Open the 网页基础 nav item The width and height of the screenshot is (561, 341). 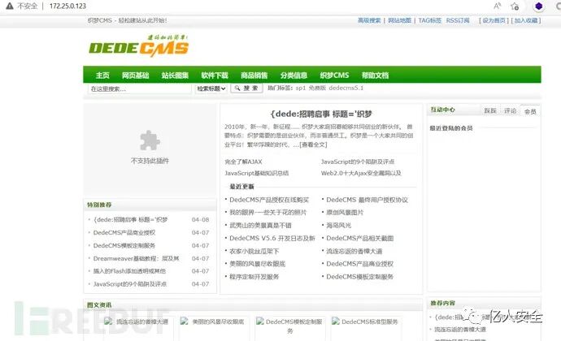[135, 76]
